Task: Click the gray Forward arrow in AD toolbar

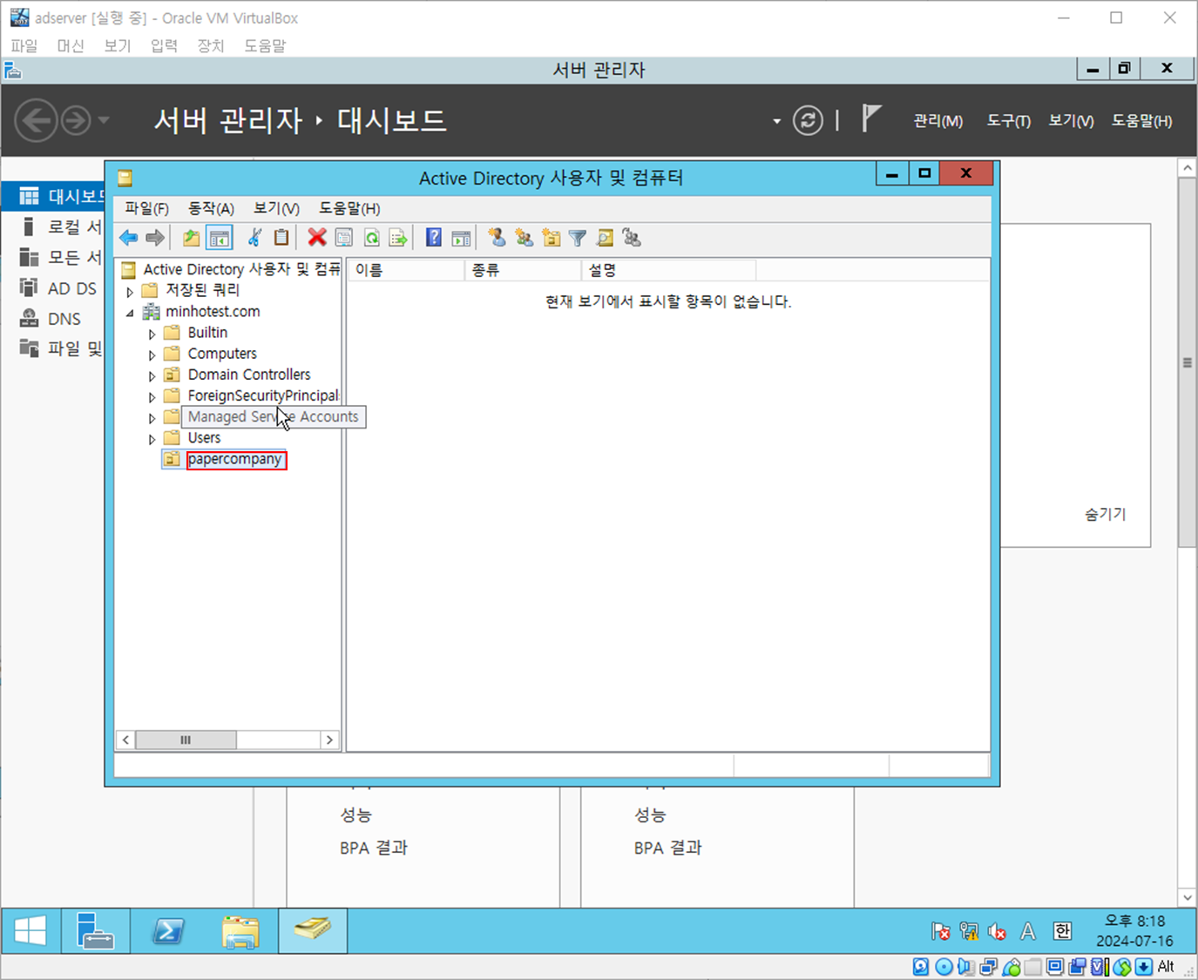Action: (x=155, y=238)
